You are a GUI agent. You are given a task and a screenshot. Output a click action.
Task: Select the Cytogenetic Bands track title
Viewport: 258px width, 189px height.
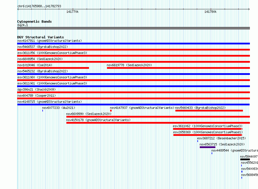tap(34, 21)
